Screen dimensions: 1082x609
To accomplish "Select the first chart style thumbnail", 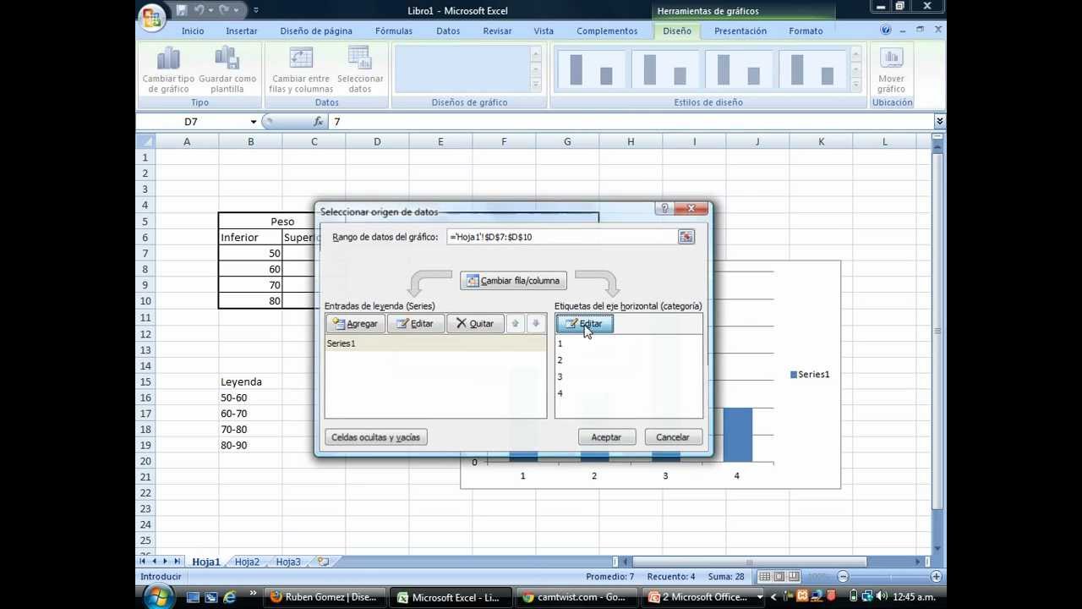I will pyautogui.click(x=591, y=69).
